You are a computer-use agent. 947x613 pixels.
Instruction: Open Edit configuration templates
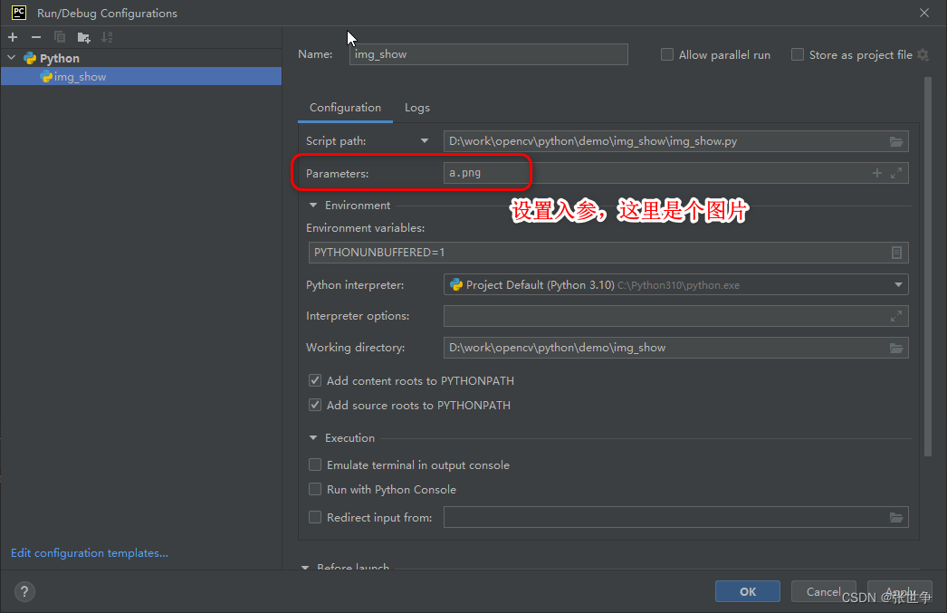point(89,552)
